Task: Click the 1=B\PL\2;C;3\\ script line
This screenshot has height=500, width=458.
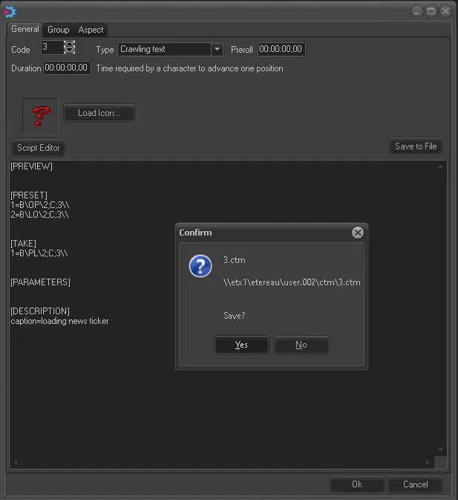Action: coord(39,253)
